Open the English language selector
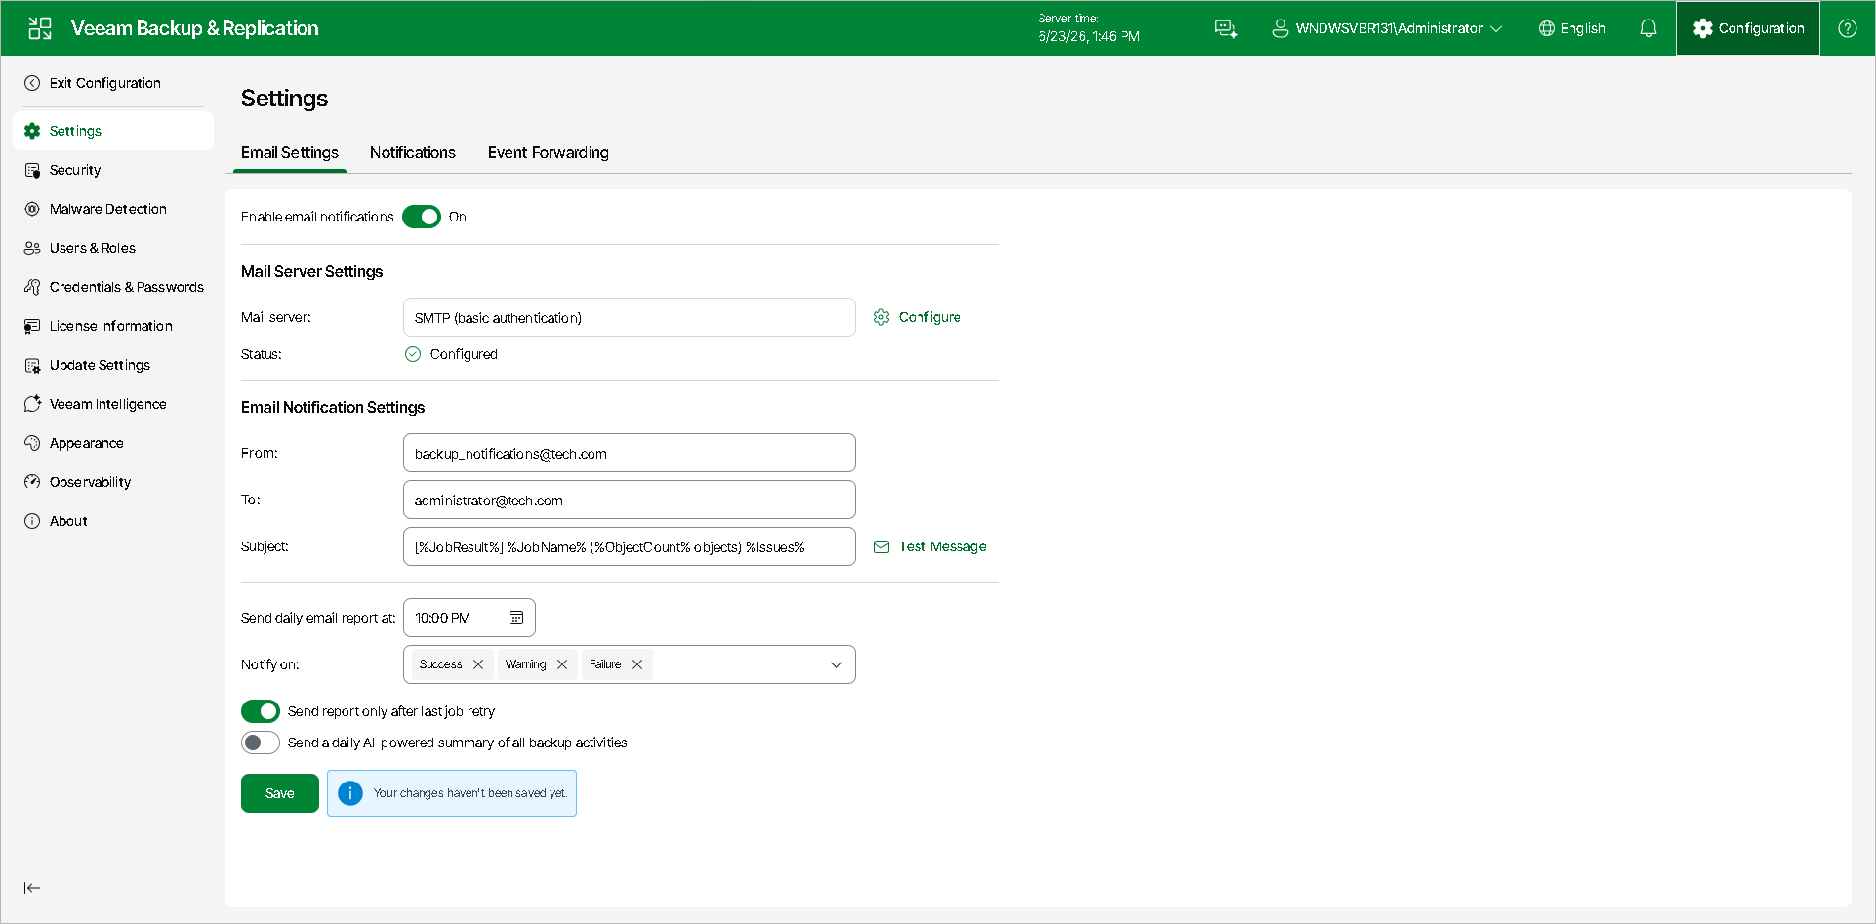This screenshot has width=1876, height=924. pos(1572,28)
